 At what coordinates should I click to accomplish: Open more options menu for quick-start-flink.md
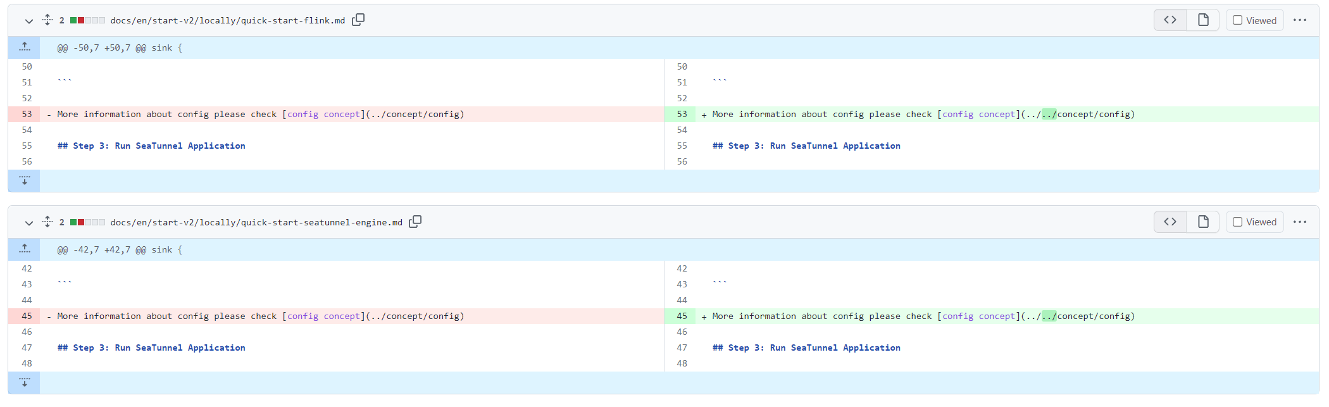[1300, 20]
